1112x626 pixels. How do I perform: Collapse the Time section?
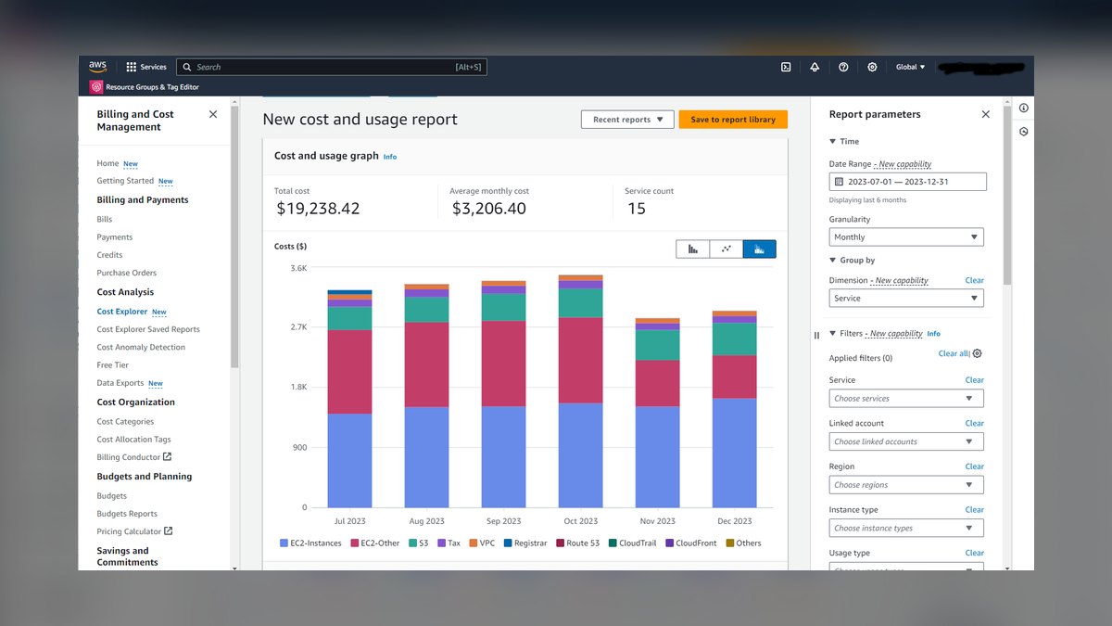833,142
